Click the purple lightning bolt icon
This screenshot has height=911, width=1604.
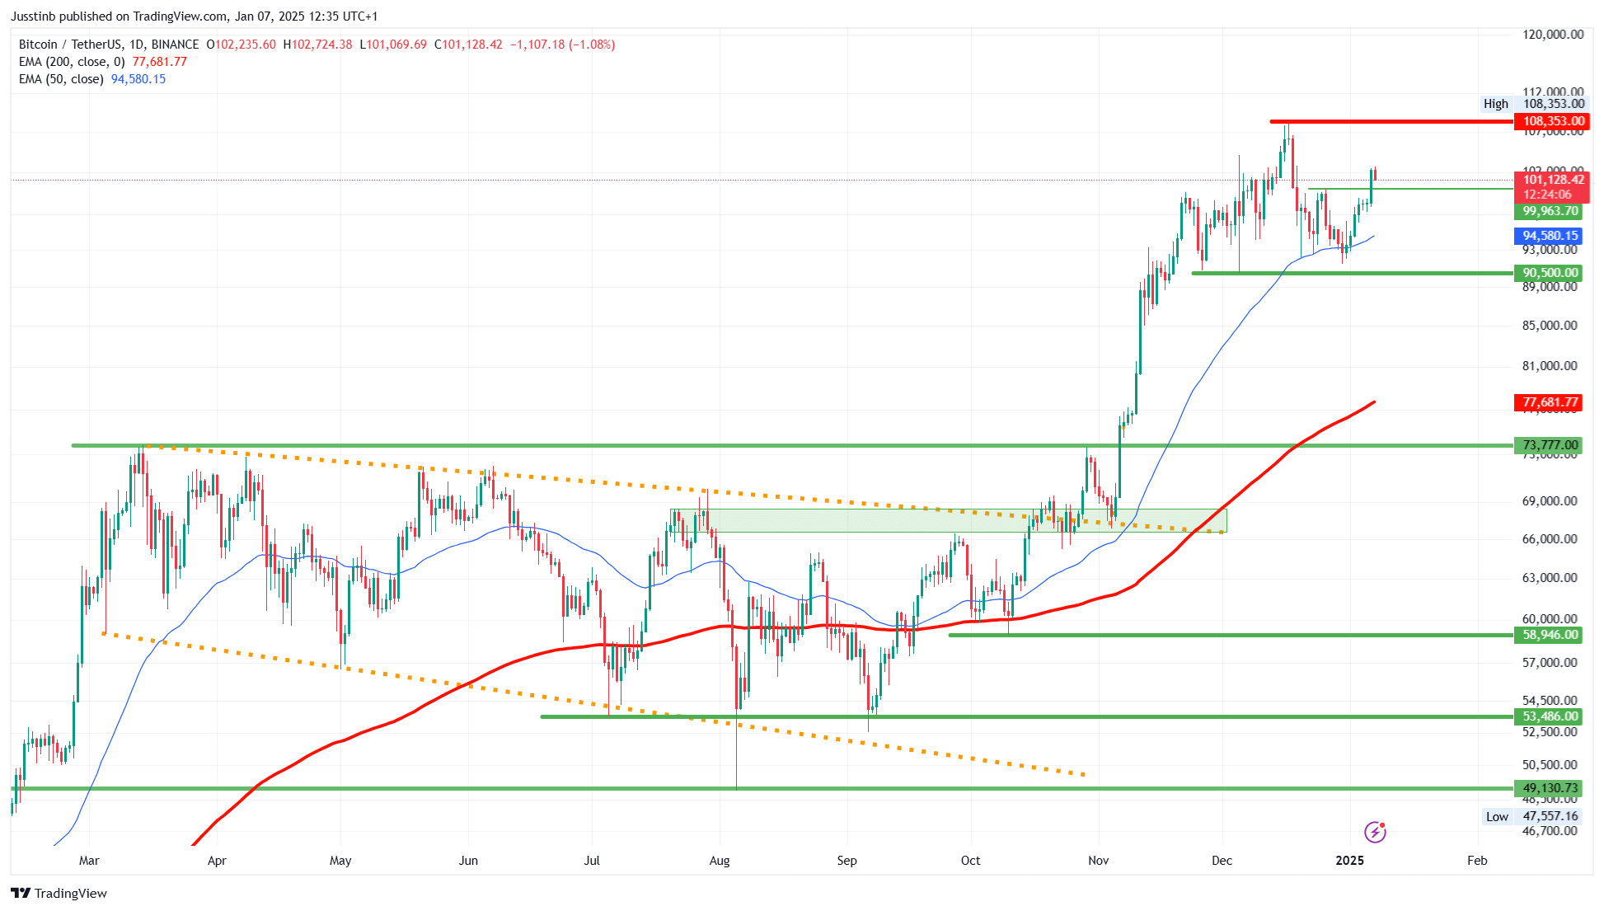click(x=1375, y=832)
